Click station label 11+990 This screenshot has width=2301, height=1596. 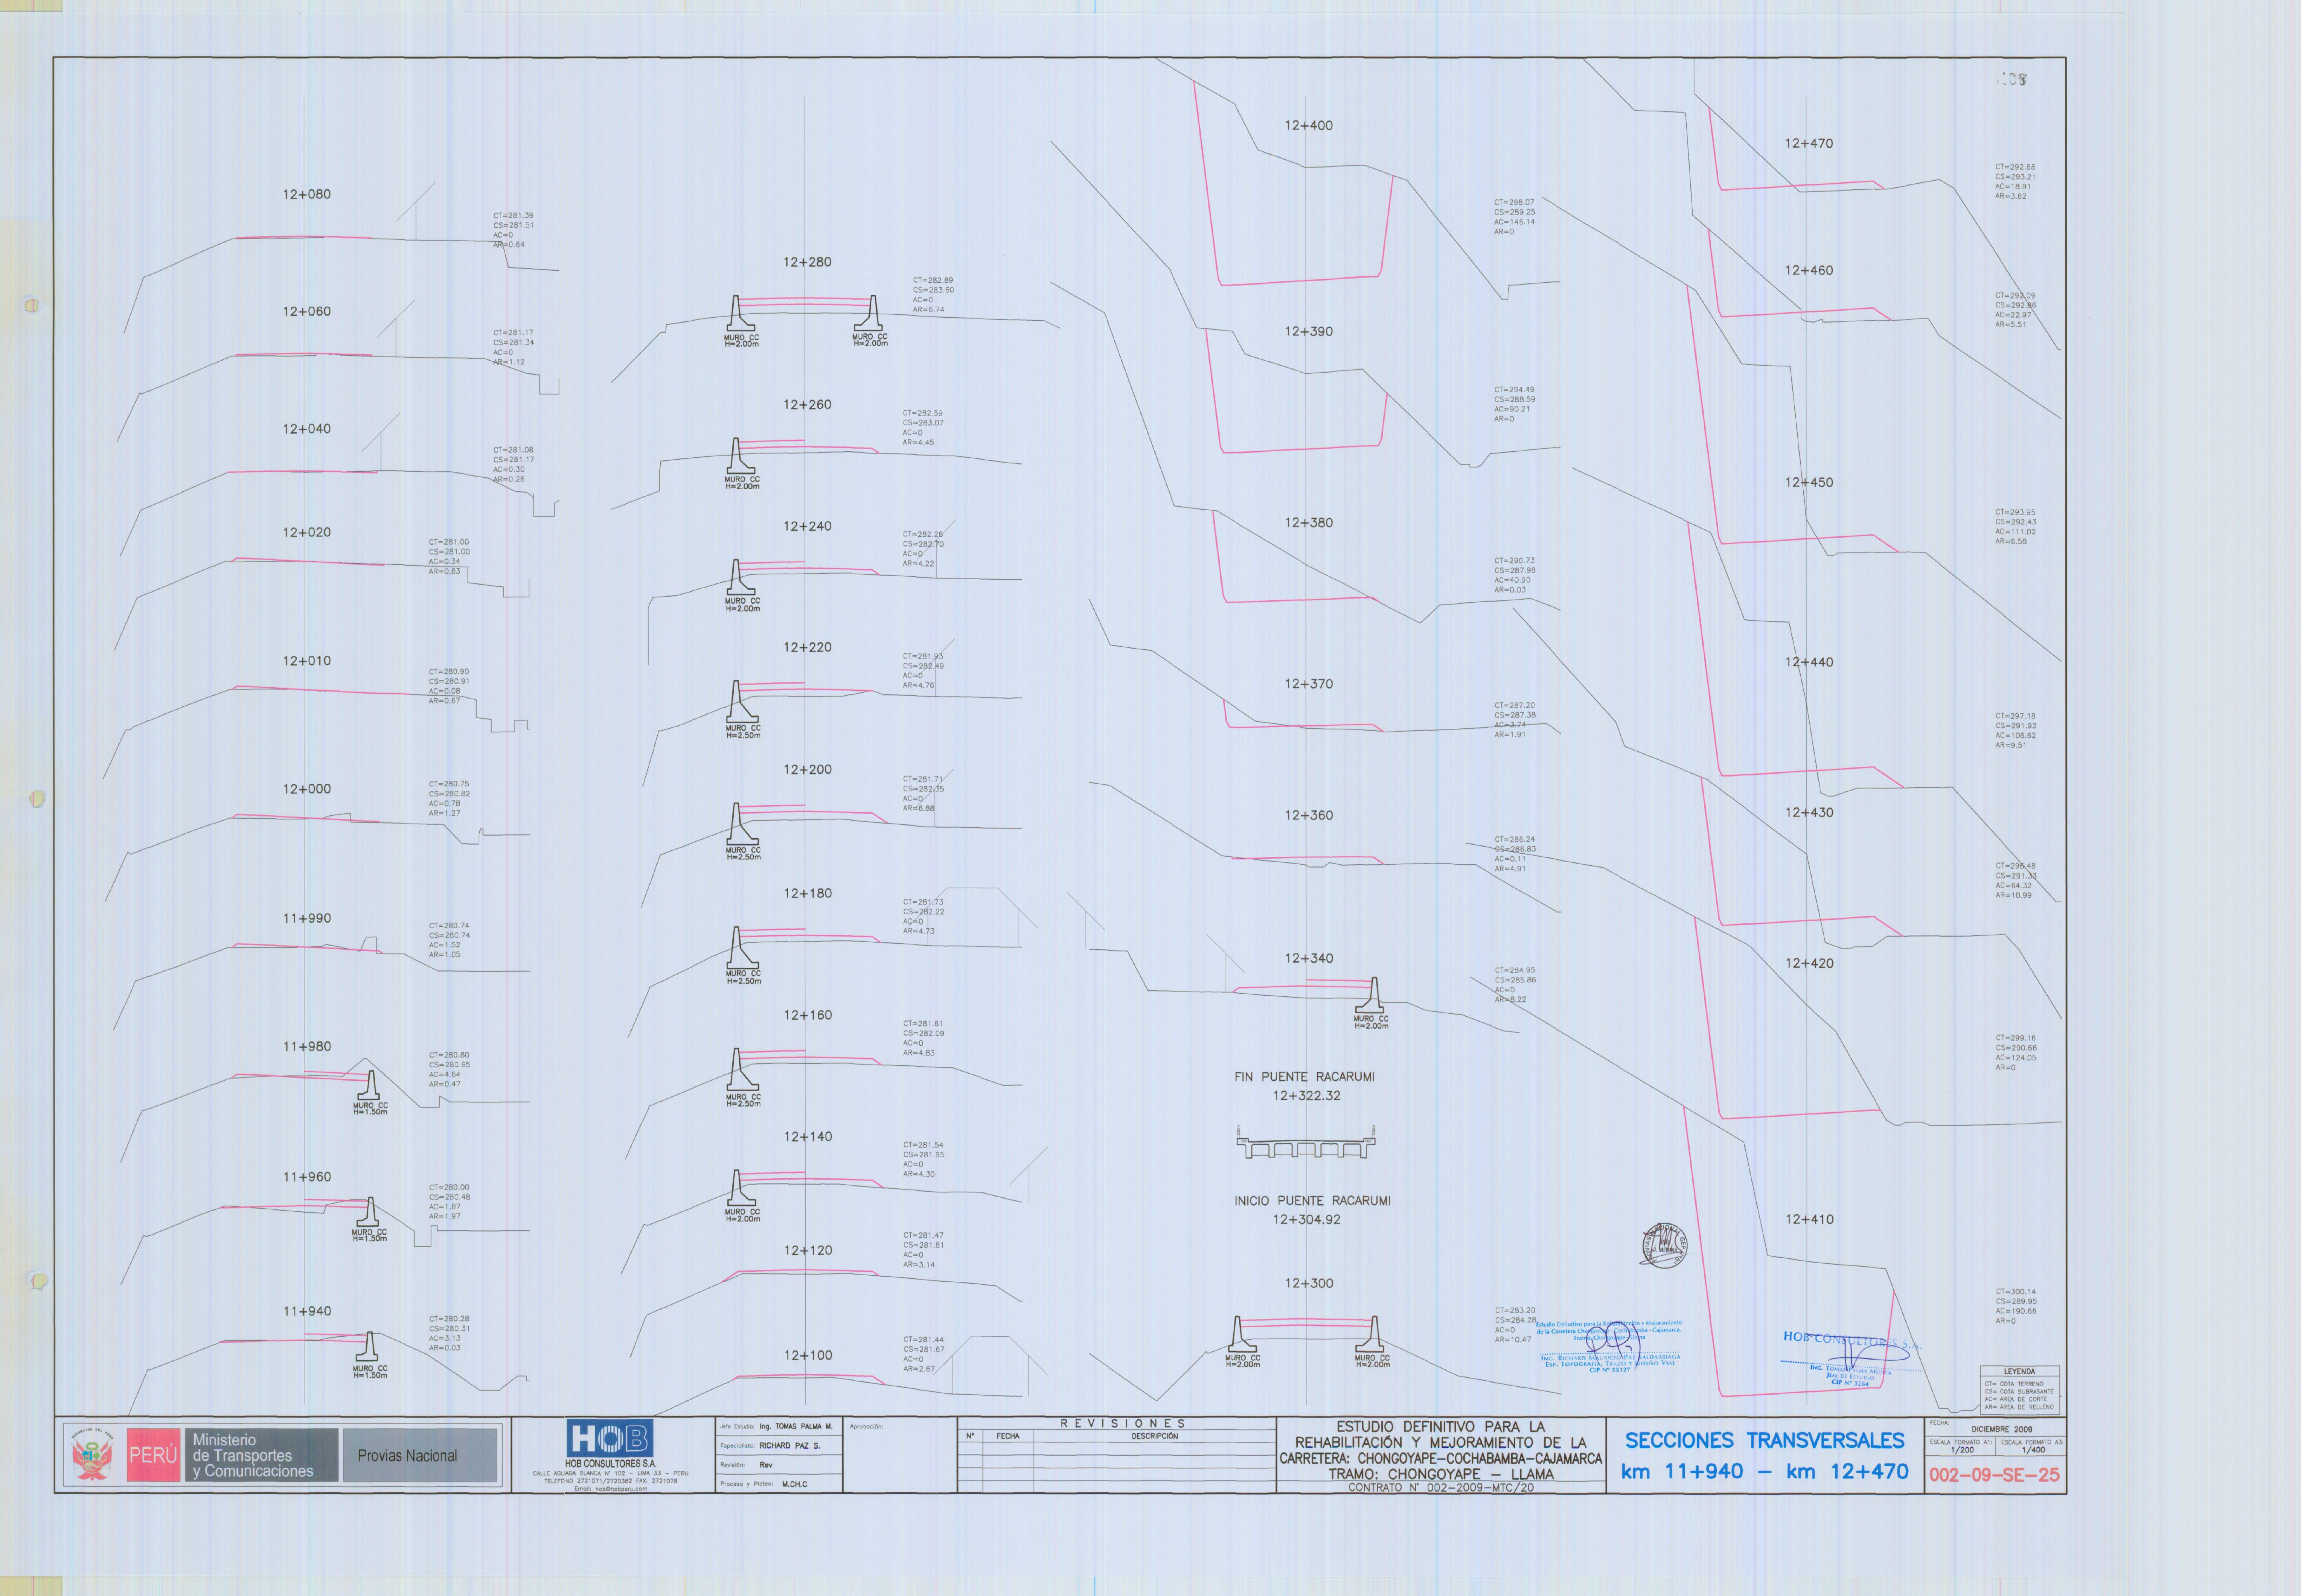(306, 918)
